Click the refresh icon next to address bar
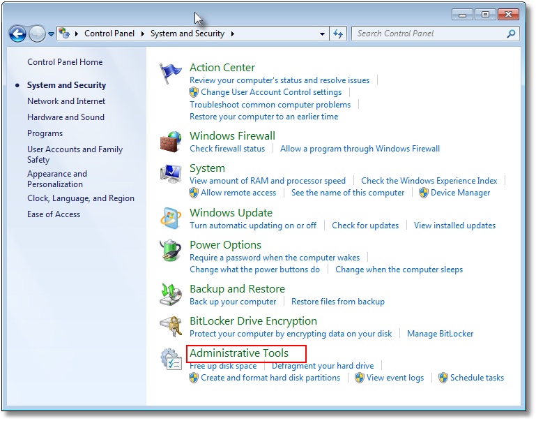 click(338, 34)
